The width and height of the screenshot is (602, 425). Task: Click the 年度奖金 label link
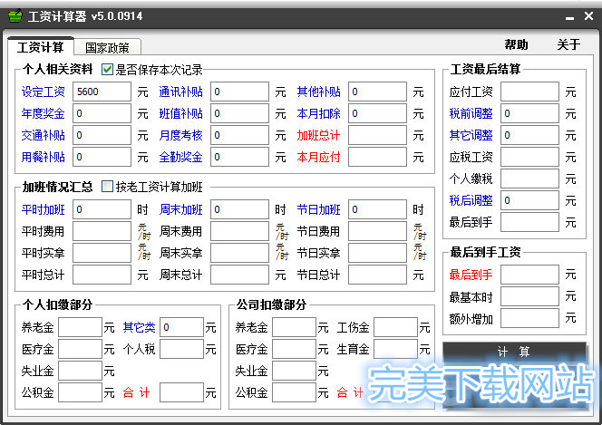(44, 113)
